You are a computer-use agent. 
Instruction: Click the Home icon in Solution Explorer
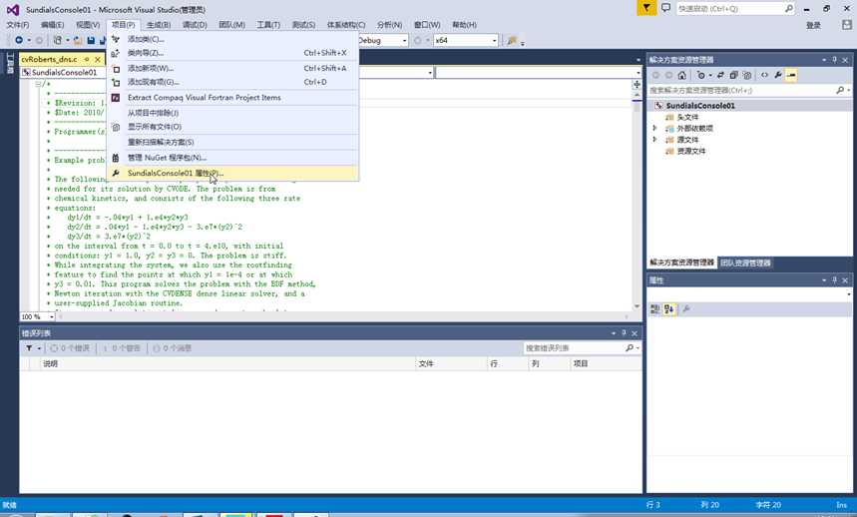[681, 76]
